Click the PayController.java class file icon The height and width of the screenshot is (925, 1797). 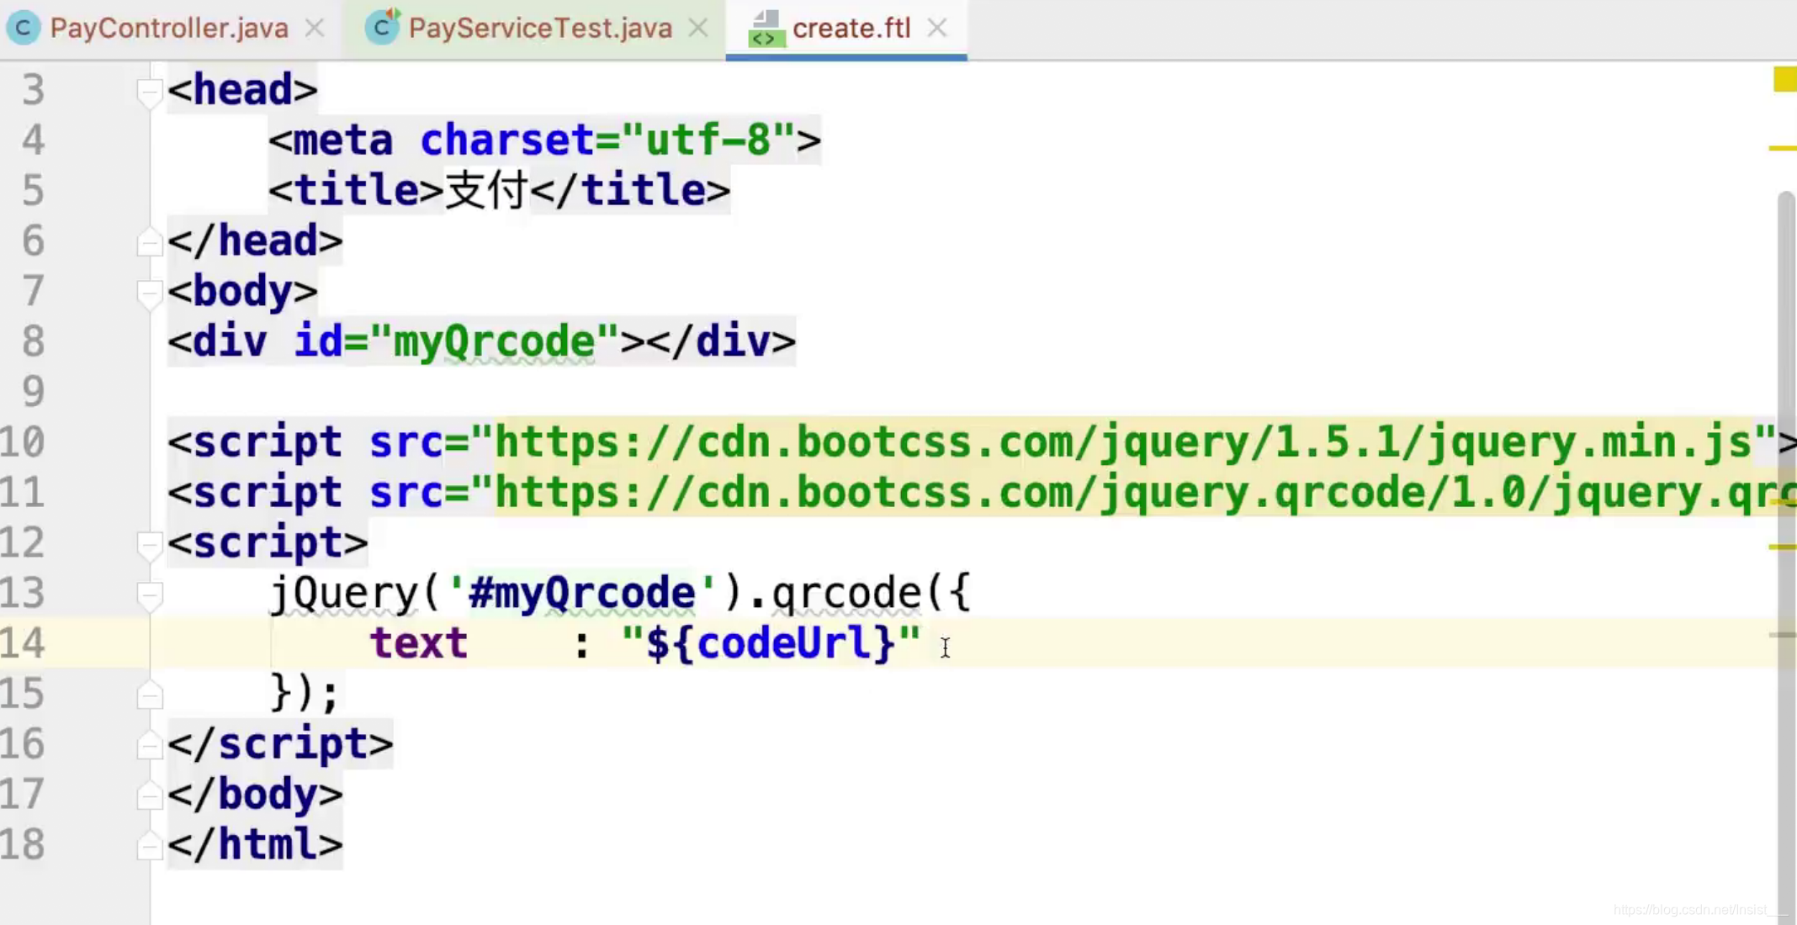tap(23, 29)
